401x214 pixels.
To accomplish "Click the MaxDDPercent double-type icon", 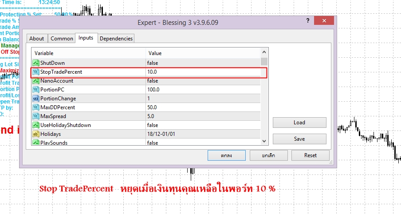I will point(36,107).
